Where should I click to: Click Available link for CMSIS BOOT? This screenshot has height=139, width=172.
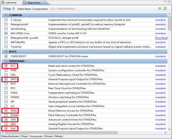pyautogui.click(x=160, y=56)
